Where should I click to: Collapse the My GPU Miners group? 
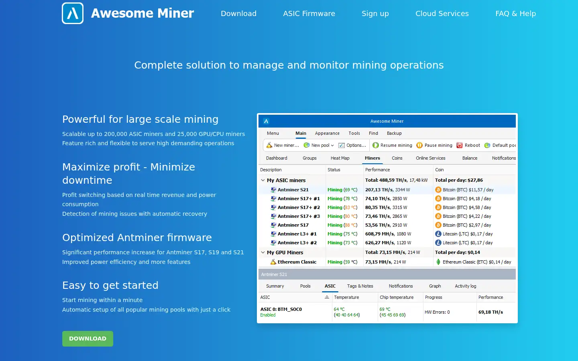(x=263, y=253)
